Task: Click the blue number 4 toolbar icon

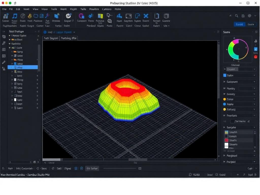Action: 119,16
